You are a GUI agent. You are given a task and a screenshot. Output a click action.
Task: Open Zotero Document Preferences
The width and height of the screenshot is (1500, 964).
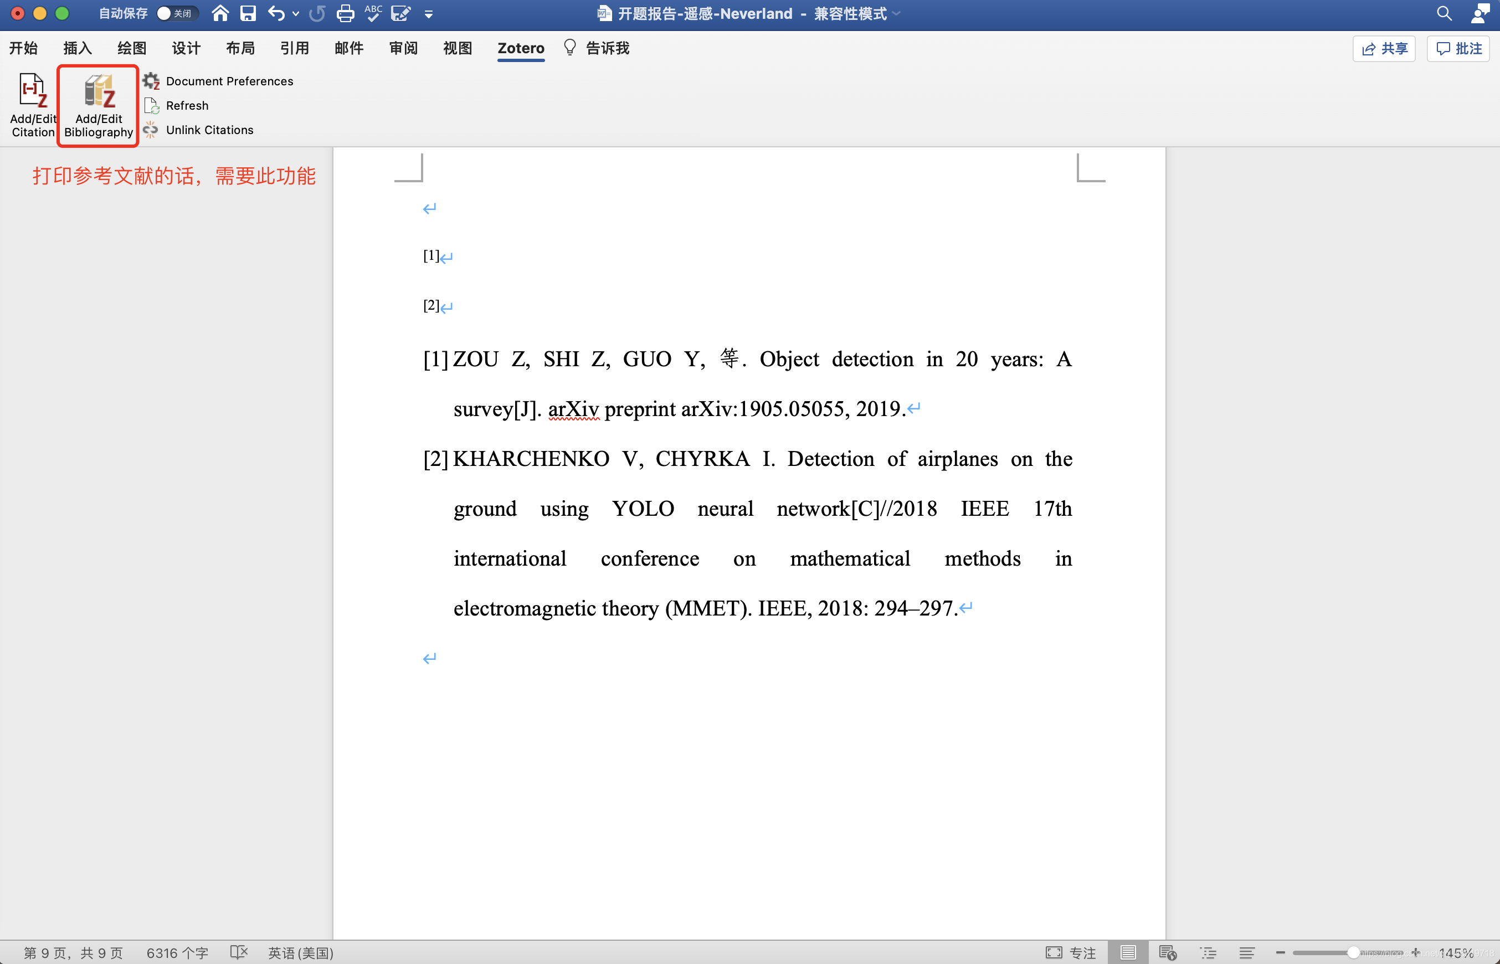(218, 81)
